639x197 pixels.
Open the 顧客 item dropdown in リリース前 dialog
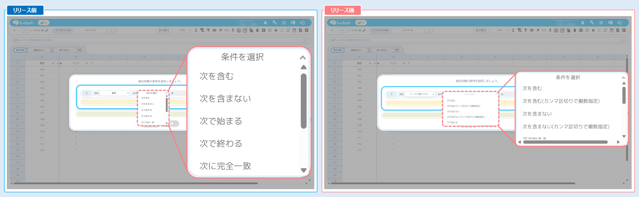click(x=115, y=93)
